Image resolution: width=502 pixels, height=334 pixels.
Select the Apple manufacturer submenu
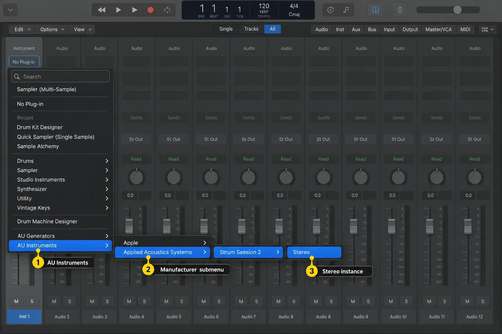162,243
